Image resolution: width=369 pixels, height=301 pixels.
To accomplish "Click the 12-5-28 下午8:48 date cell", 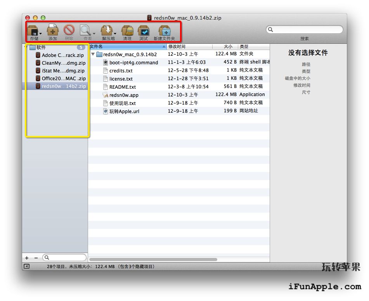I will coord(188,70).
